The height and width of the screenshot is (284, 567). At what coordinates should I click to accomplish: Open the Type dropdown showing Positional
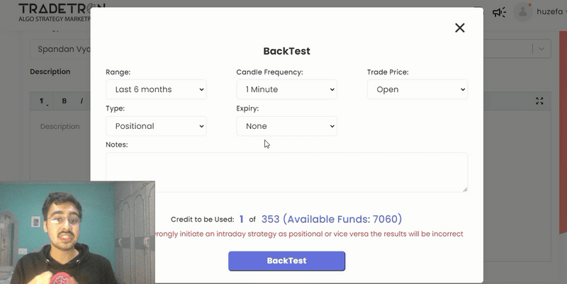[155, 126]
